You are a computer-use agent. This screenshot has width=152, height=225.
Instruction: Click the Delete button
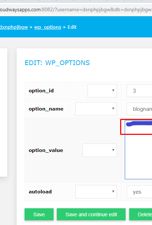(x=141, y=214)
